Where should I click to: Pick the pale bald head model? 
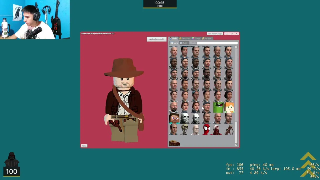pos(196,129)
